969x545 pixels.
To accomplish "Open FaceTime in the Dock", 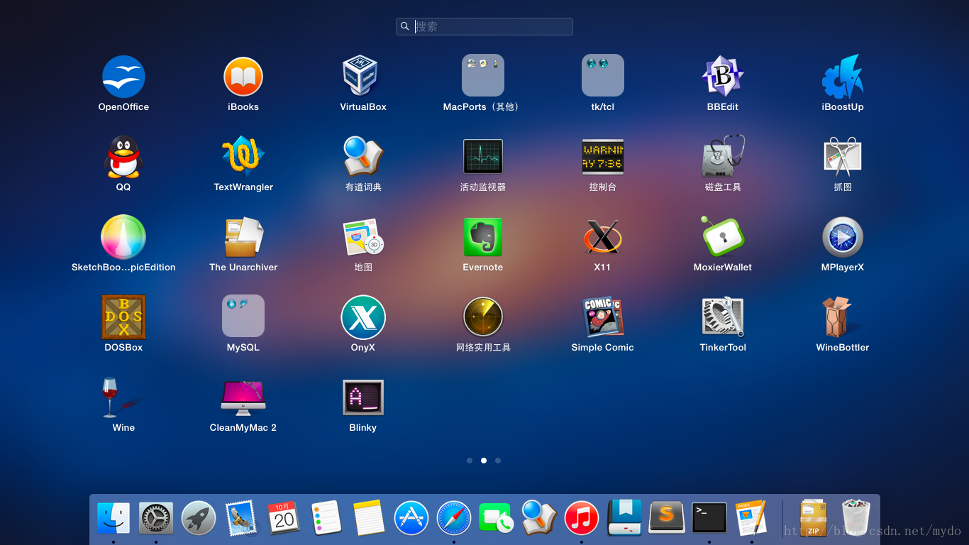I will 496,518.
